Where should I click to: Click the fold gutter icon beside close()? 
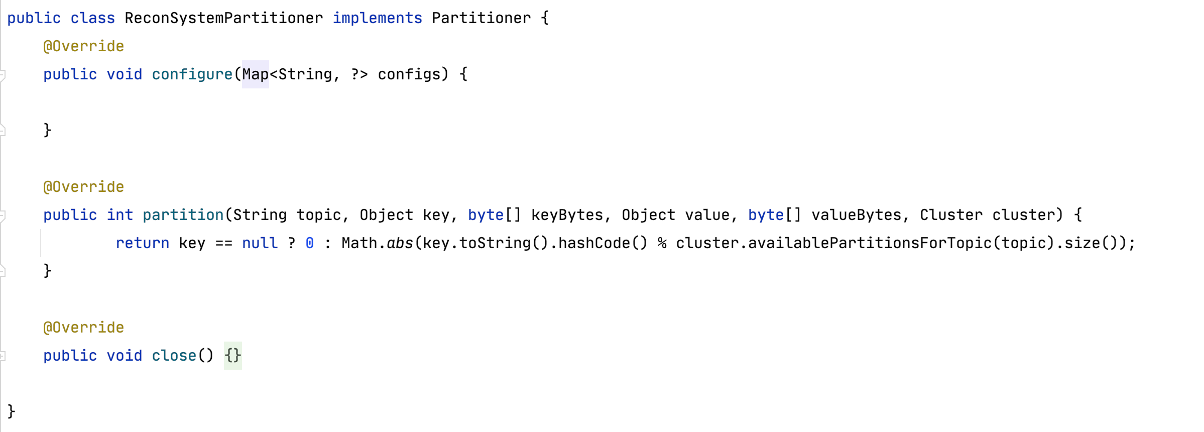[x=3, y=356]
